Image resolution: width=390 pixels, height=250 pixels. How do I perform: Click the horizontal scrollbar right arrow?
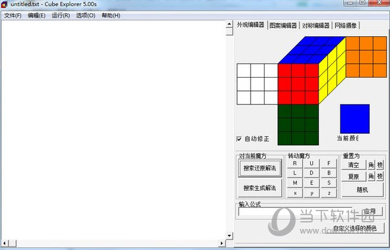tap(222, 243)
